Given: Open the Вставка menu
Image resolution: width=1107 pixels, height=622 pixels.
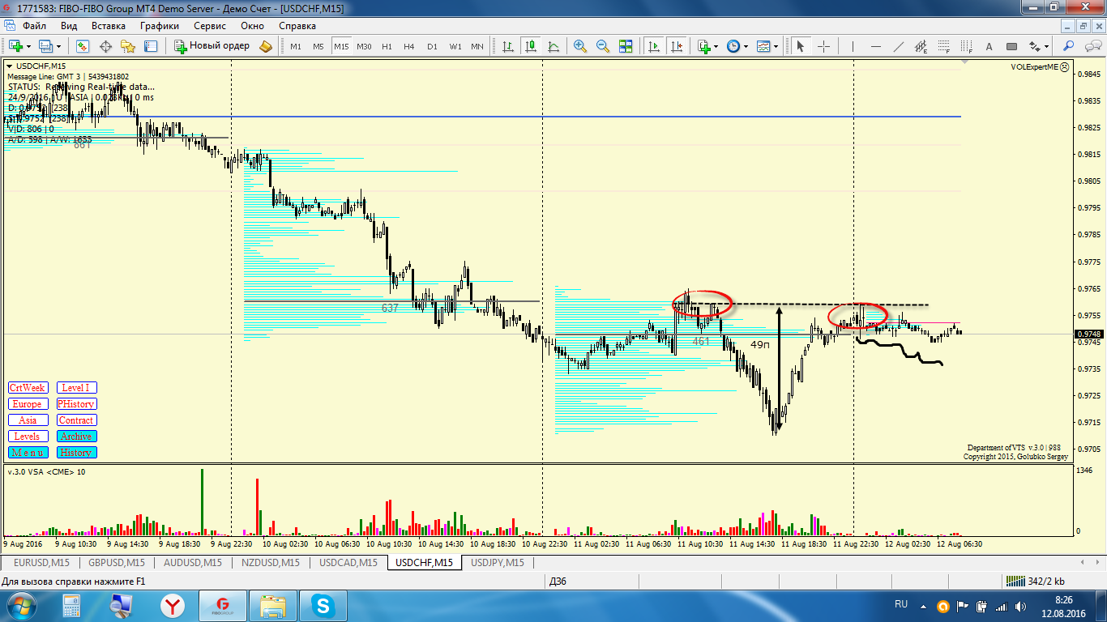Looking at the screenshot, I should pos(109,25).
